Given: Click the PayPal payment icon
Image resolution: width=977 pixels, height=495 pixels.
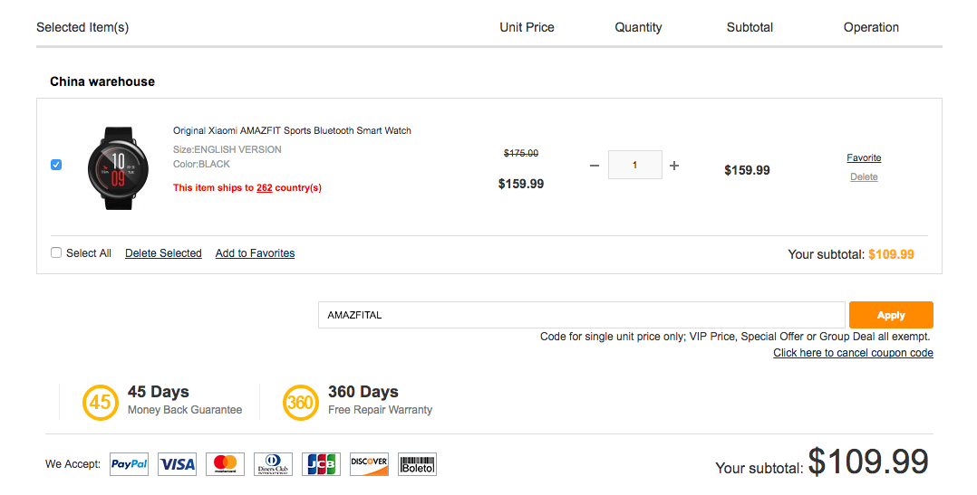Looking at the screenshot, I should coord(130,464).
